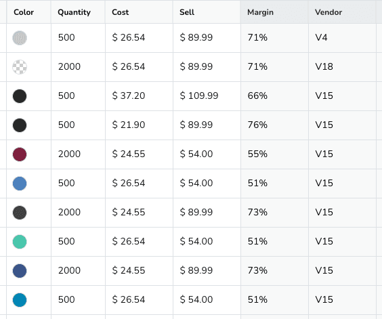Click the dark charcoal dotted swatch
The image size is (382, 319).
click(x=20, y=213)
